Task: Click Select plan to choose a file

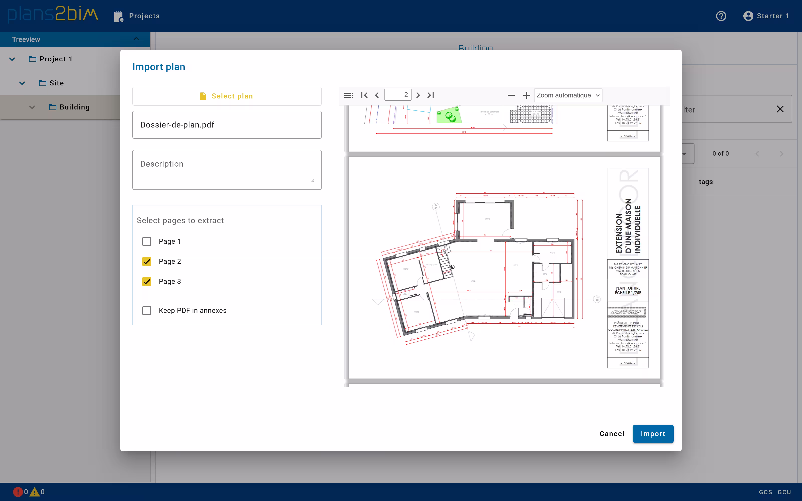Action: 227,96
